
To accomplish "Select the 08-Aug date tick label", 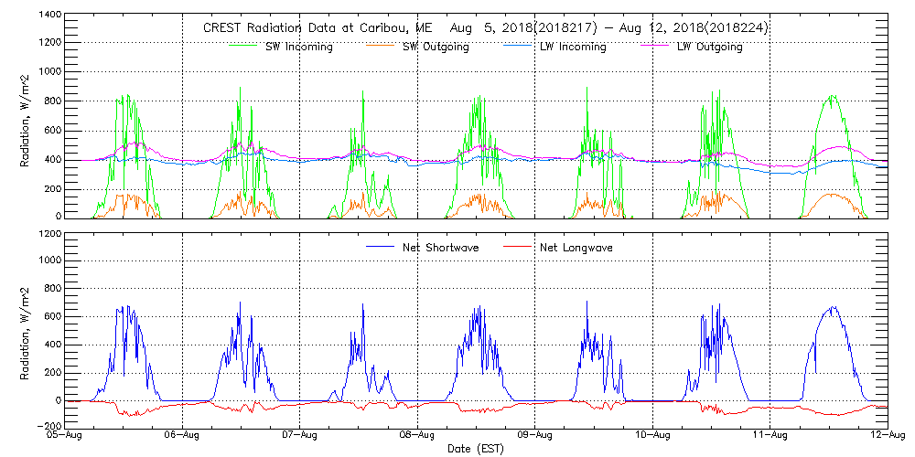I will click(x=417, y=437).
